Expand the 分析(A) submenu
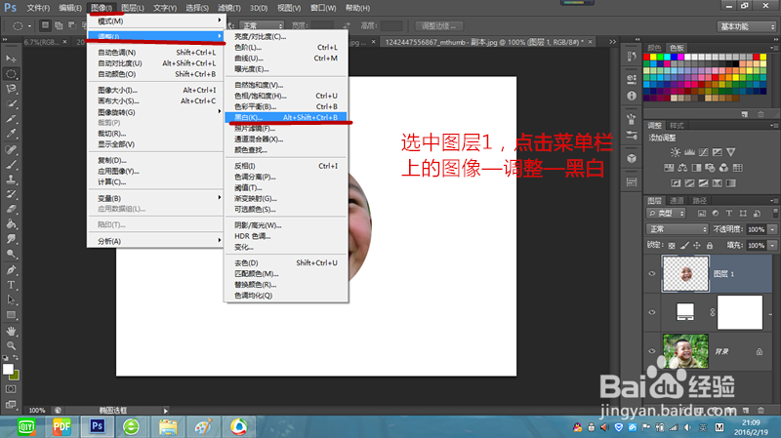 tap(155, 241)
